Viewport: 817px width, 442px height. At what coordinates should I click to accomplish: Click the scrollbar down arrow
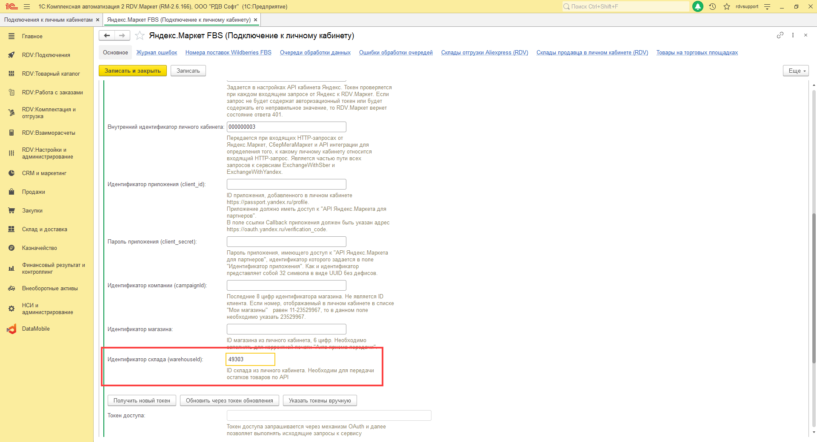point(814,432)
